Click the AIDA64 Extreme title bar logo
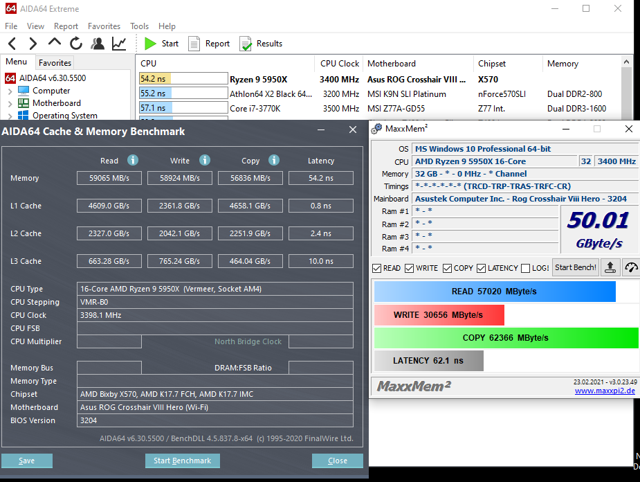 click(11, 8)
